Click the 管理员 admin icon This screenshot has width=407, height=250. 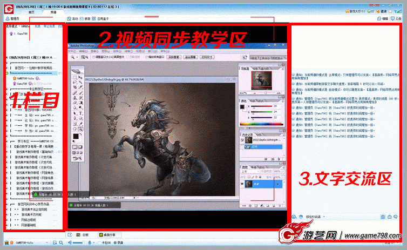pyautogui.click(x=8, y=19)
